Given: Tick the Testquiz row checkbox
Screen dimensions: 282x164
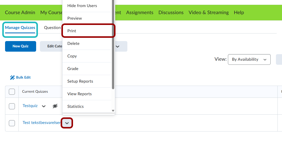Looking at the screenshot, I should [12, 106].
